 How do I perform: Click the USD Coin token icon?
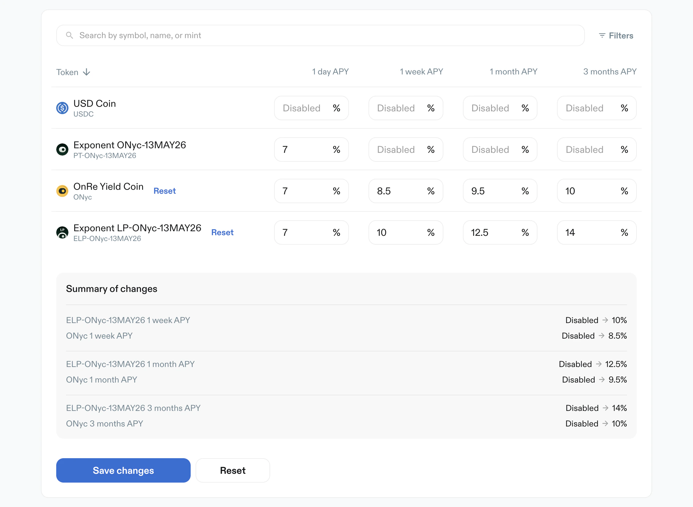pos(62,108)
